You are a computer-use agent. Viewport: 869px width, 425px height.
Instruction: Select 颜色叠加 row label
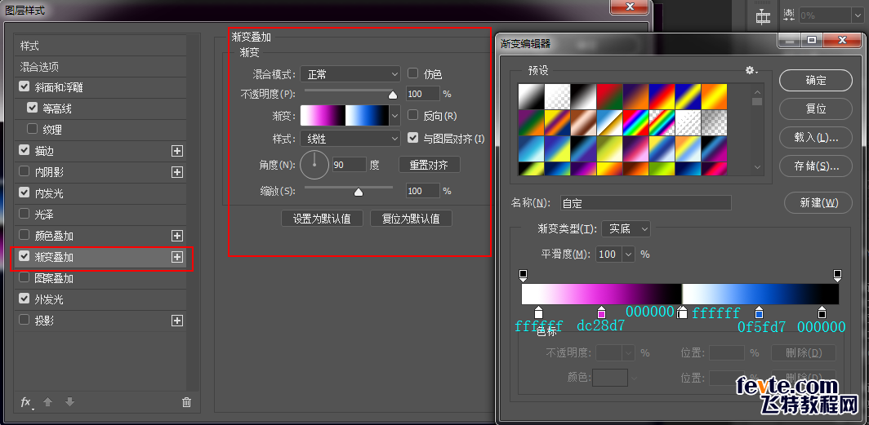(x=54, y=237)
